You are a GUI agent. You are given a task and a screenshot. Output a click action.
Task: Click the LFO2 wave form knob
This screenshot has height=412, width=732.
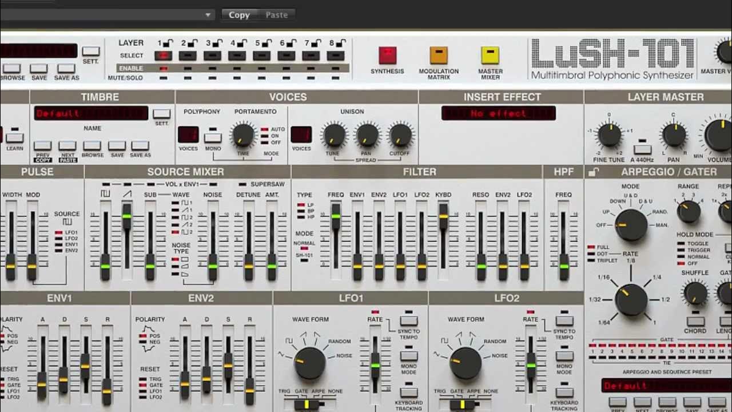[x=465, y=363]
